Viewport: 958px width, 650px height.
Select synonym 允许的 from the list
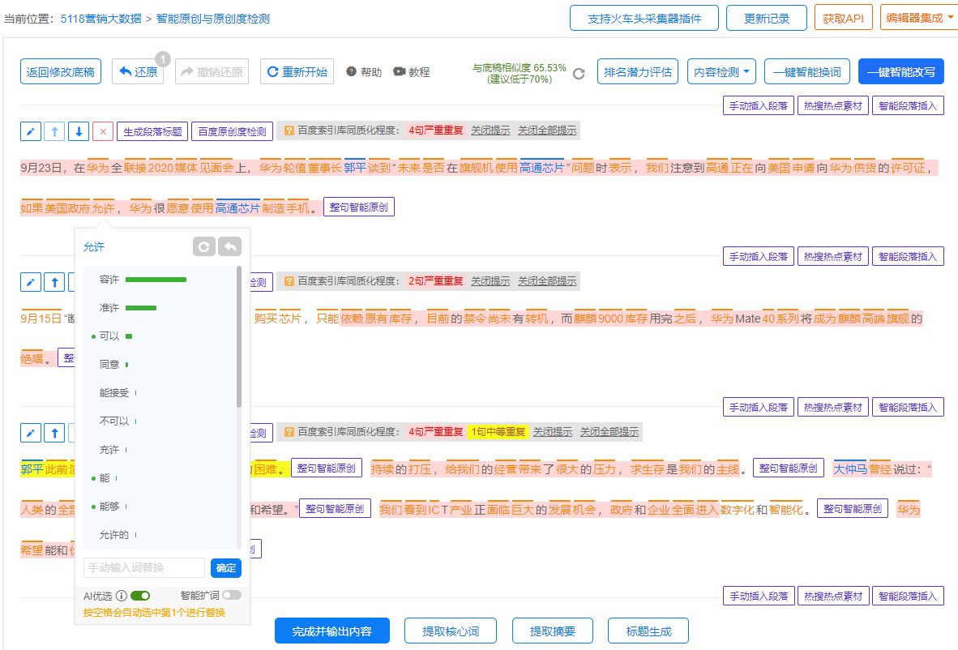coord(114,535)
